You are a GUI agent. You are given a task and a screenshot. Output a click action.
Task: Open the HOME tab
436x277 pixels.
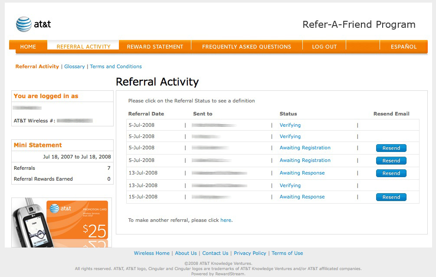point(28,47)
